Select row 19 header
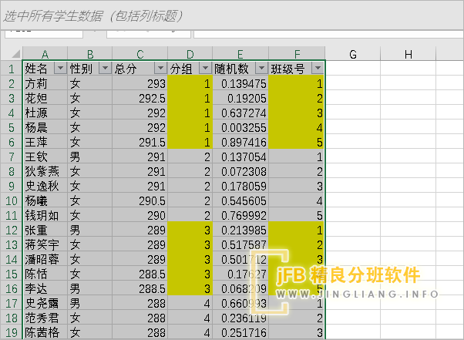464x340 pixels. pyautogui.click(x=12, y=332)
